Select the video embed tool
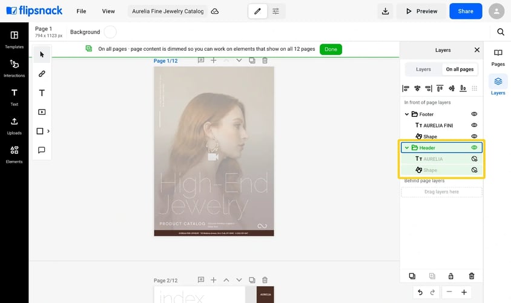Image resolution: width=511 pixels, height=303 pixels. (42, 112)
